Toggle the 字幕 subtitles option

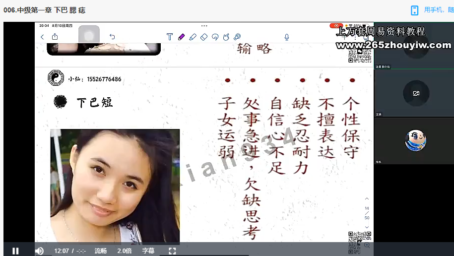coord(148,251)
